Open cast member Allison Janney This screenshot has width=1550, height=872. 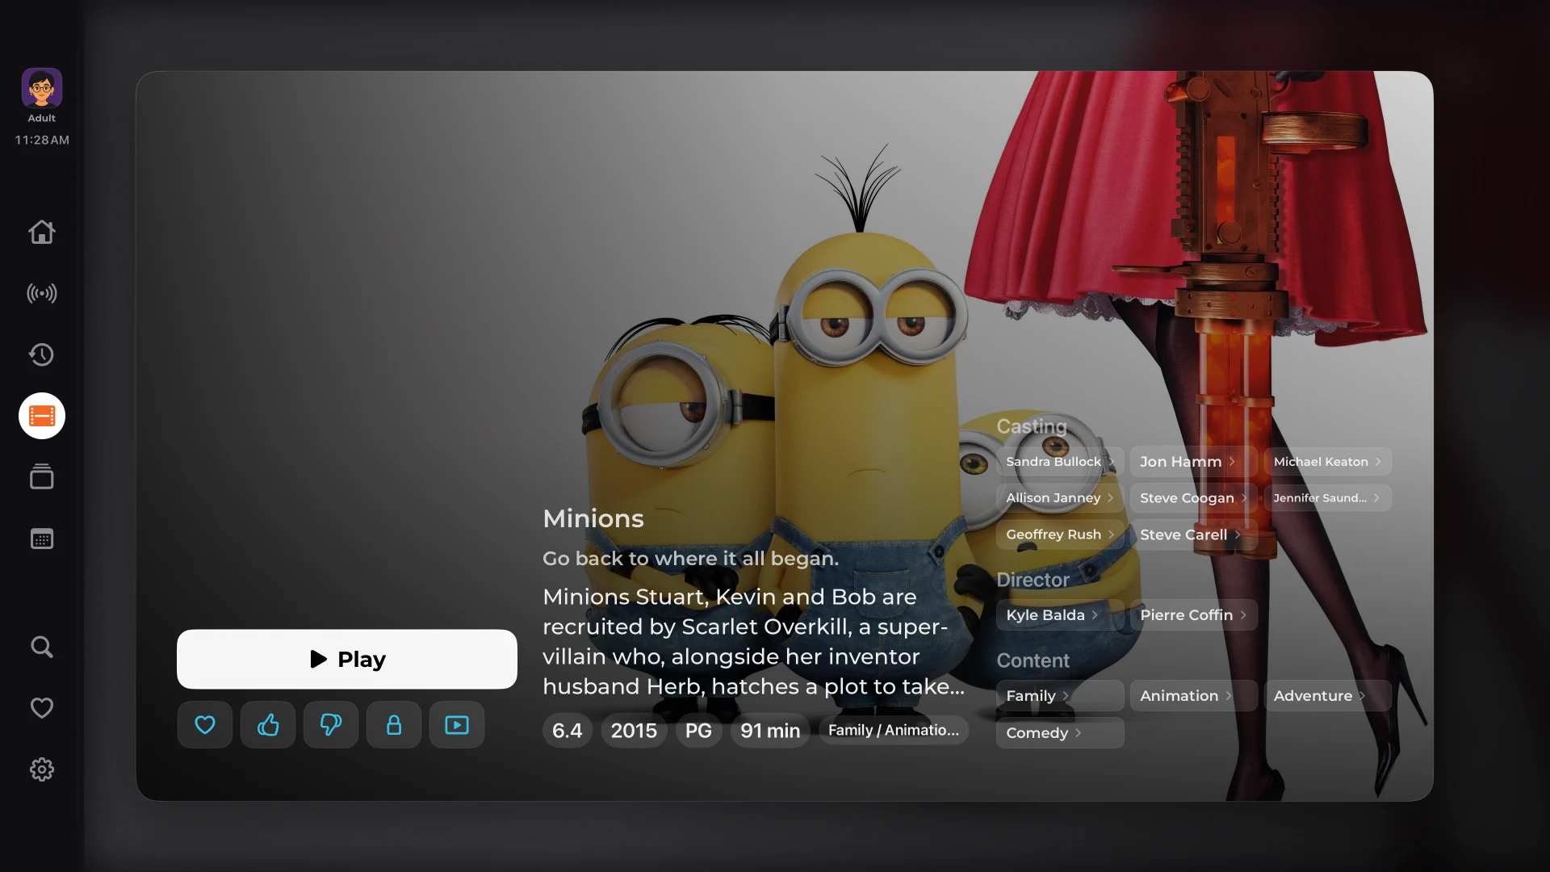tap(1060, 498)
